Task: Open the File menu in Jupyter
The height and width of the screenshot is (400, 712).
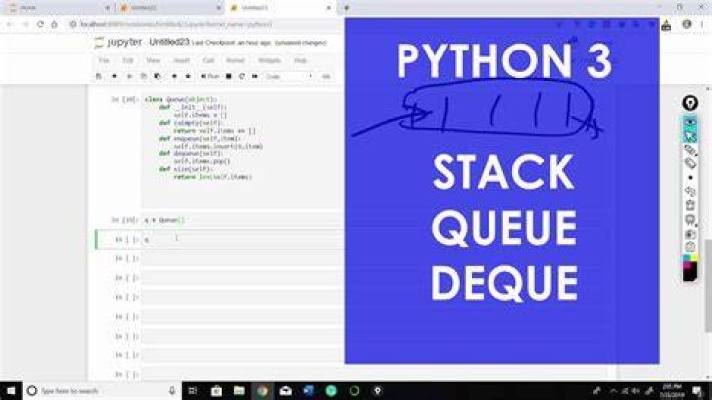Action: click(x=104, y=60)
